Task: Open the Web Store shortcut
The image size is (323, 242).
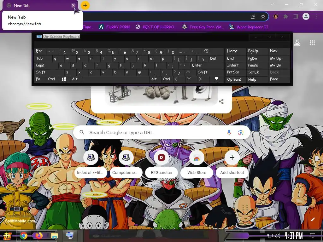Action: 197,164
